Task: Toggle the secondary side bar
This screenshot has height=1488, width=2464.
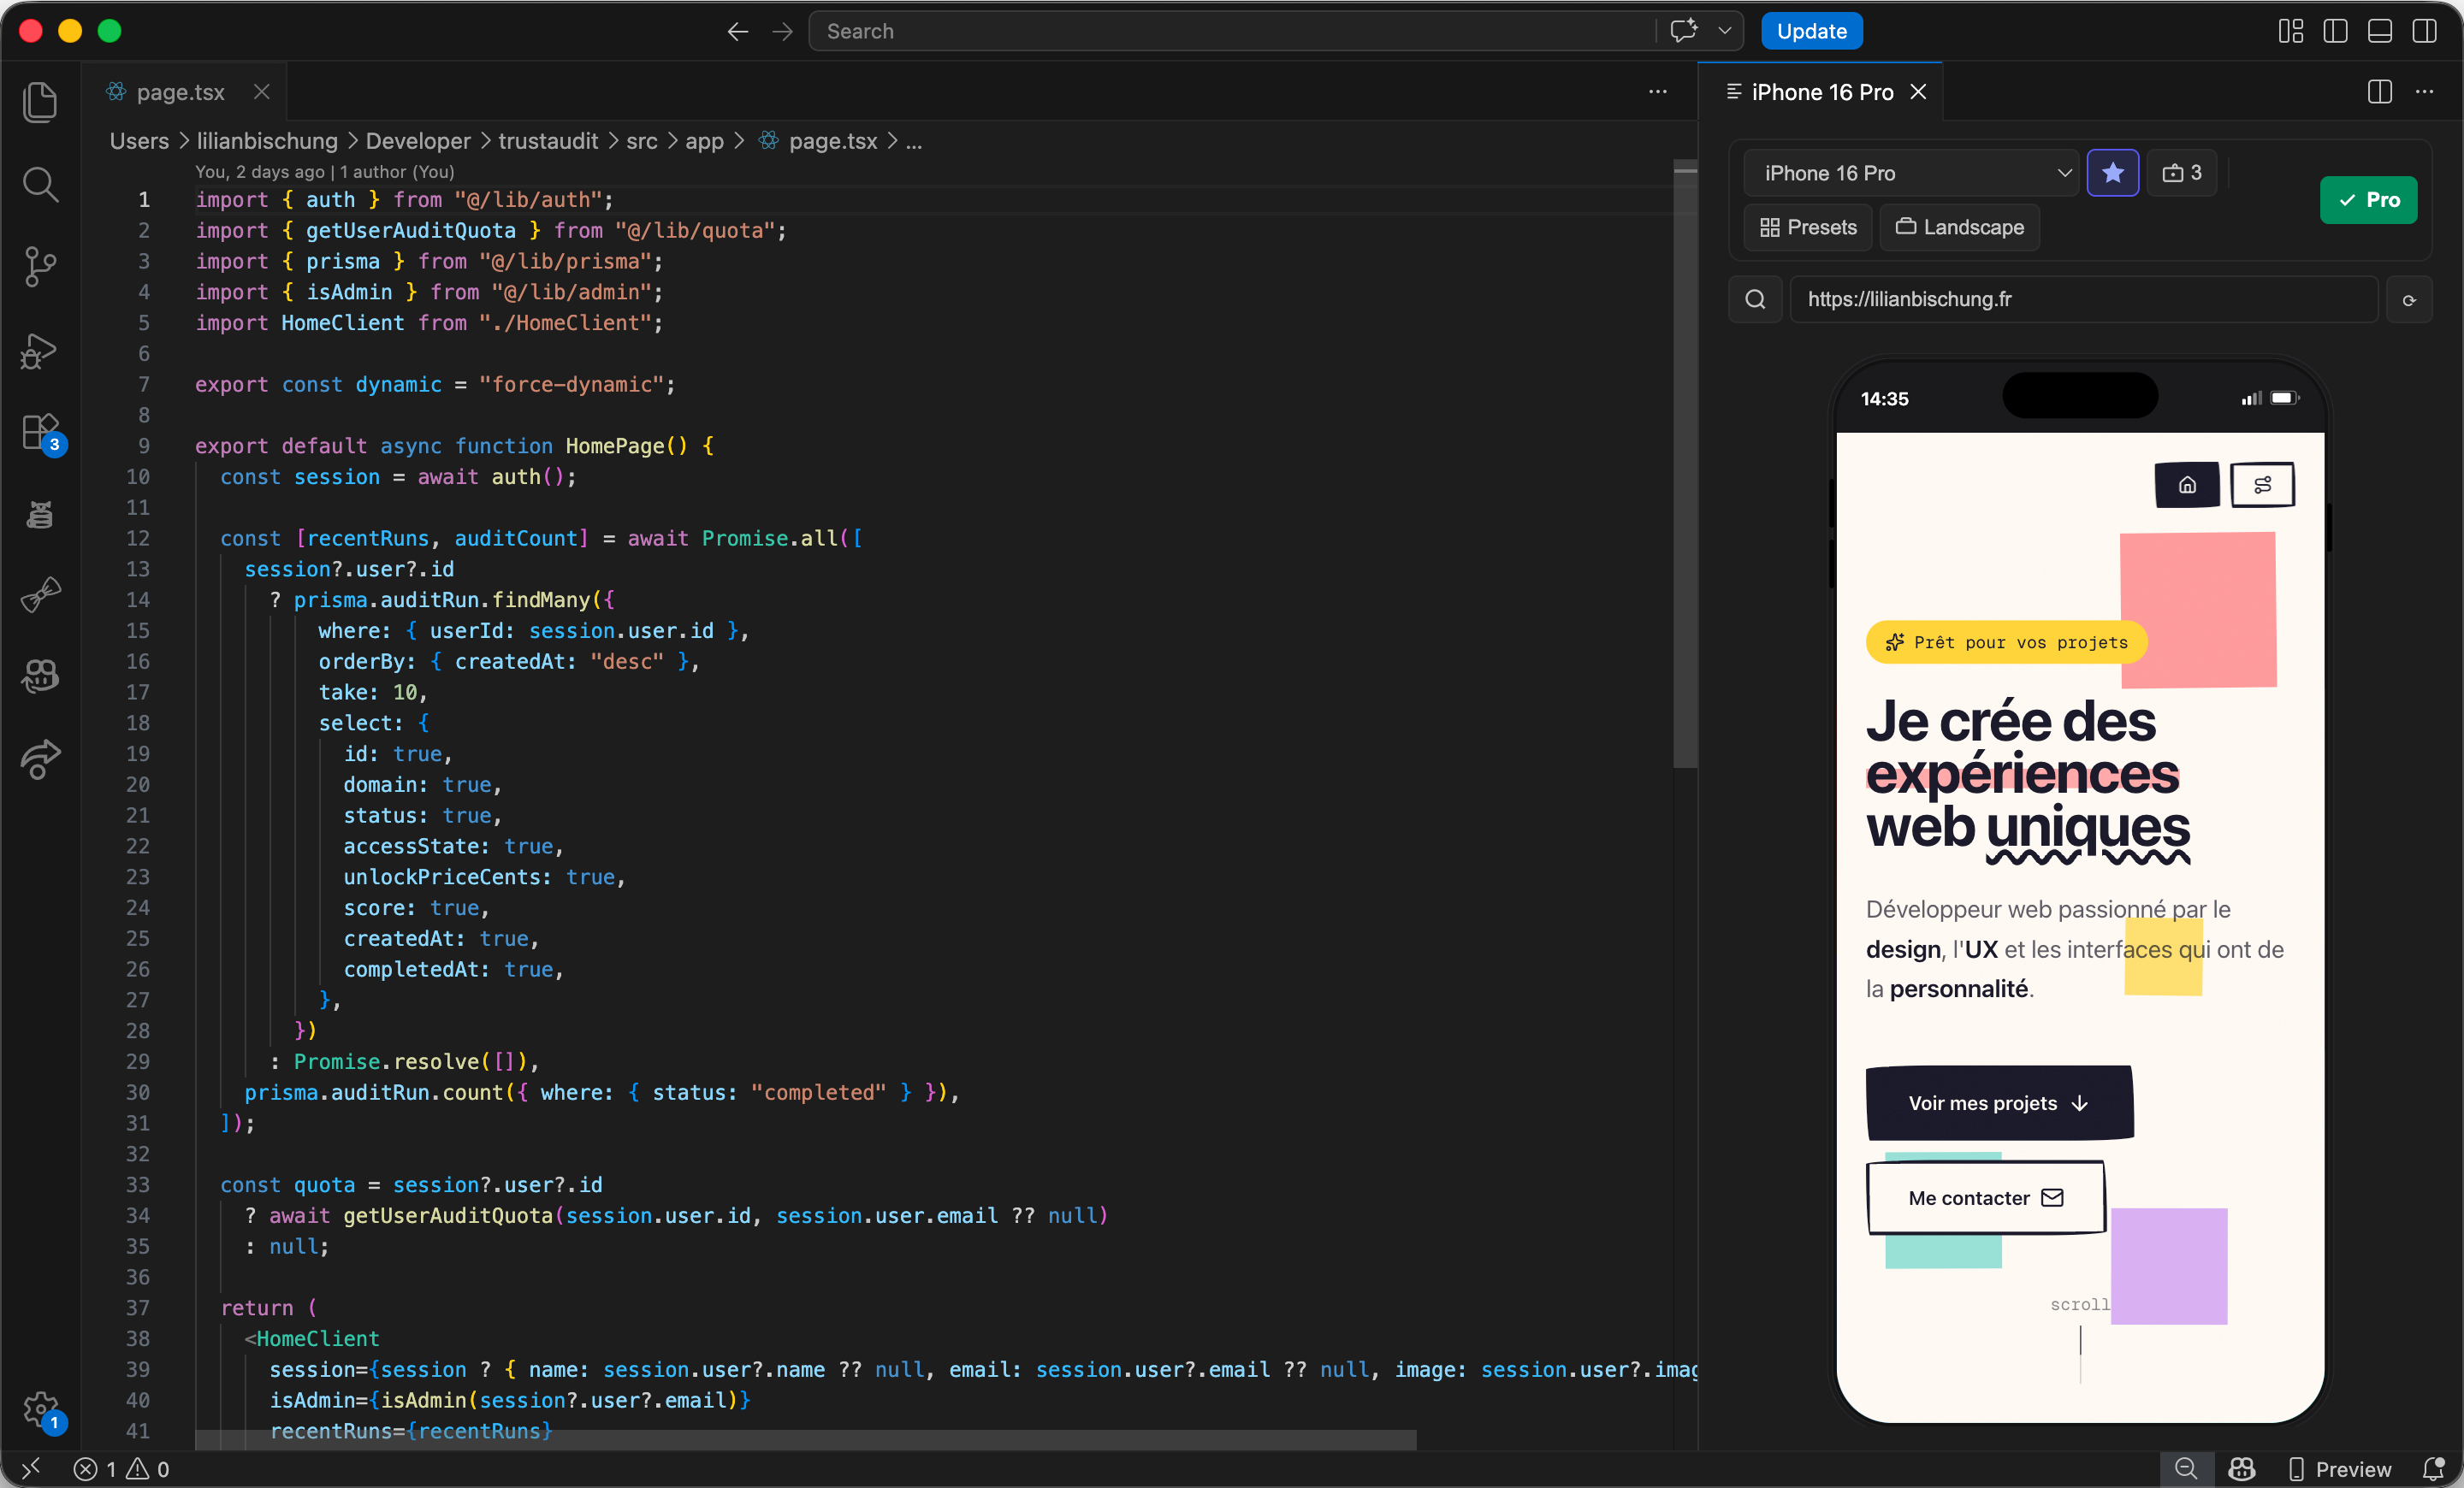Action: pyautogui.click(x=2425, y=31)
